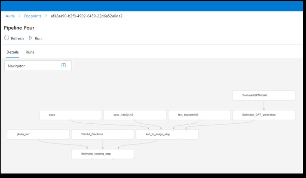The height and width of the screenshot is (178, 306).
Task: Open the Auria breadcrumb link
Action: point(10,16)
